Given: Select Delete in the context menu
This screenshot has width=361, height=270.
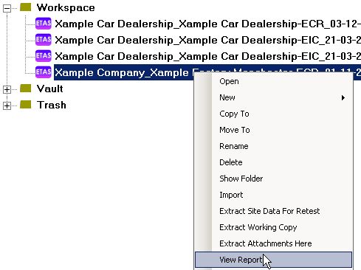Looking at the screenshot, I should point(274,162).
